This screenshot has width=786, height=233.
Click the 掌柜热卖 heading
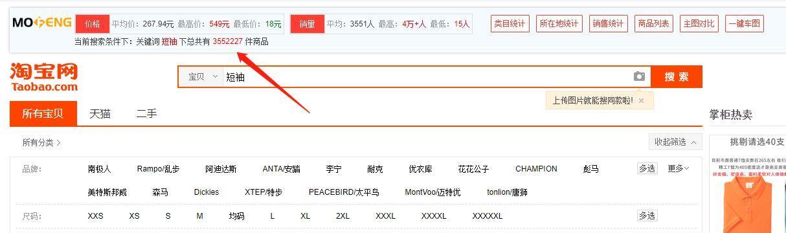(x=730, y=115)
